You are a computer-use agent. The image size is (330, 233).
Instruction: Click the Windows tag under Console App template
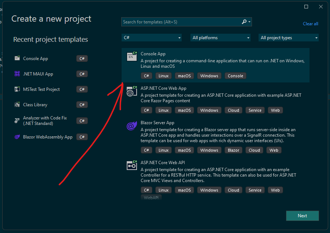pos(209,76)
